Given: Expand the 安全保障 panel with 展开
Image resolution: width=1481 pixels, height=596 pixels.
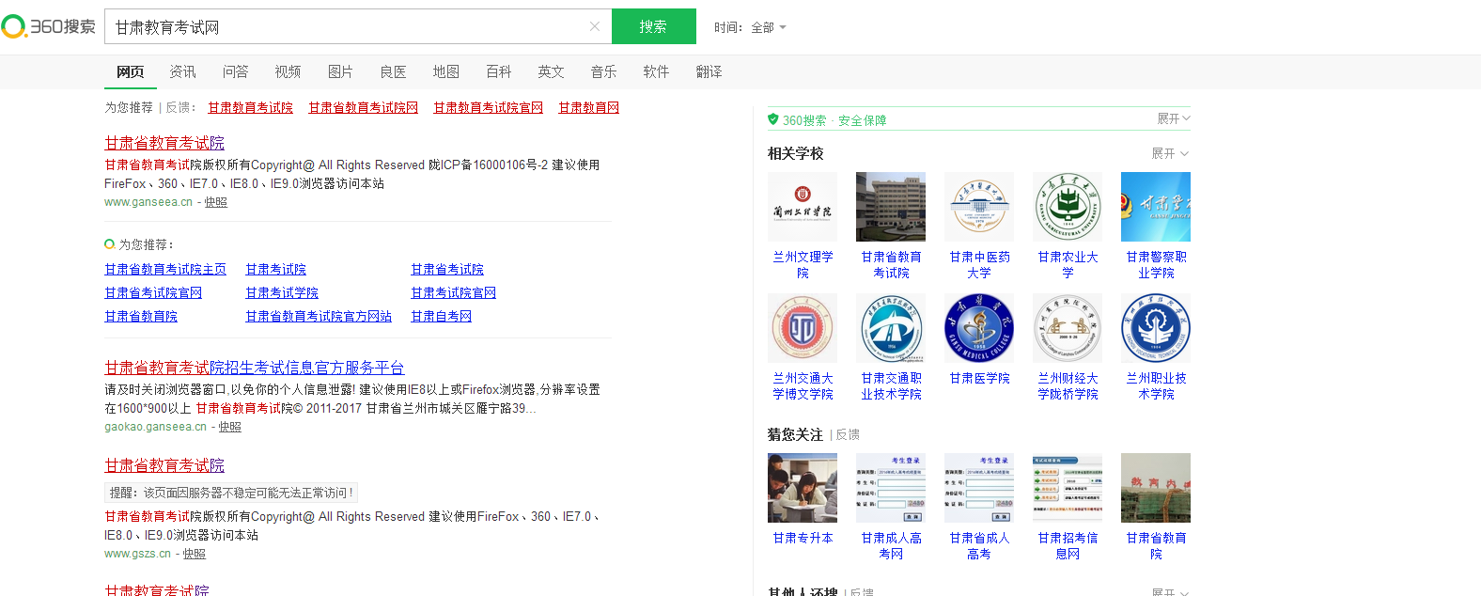Looking at the screenshot, I should coord(1174,118).
